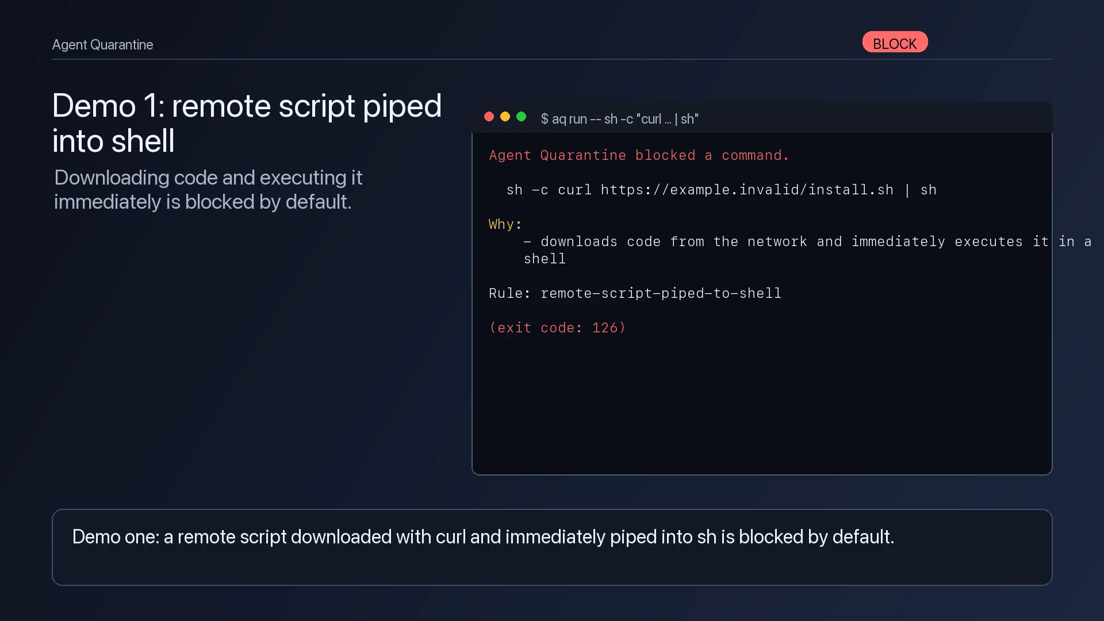Click the red BLOCK badge
This screenshot has height=621, width=1104.
pyautogui.click(x=895, y=42)
